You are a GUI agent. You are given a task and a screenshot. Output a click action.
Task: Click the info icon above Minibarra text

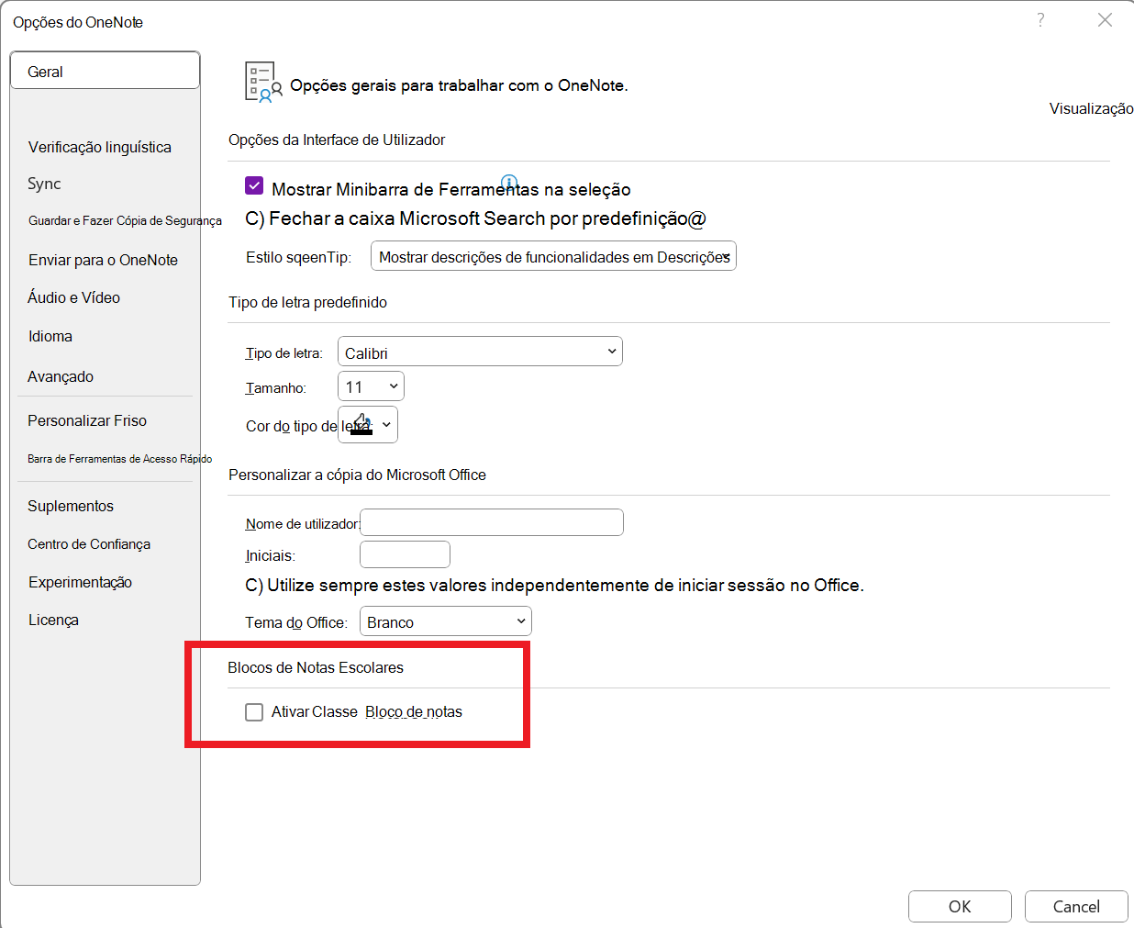pyautogui.click(x=509, y=182)
